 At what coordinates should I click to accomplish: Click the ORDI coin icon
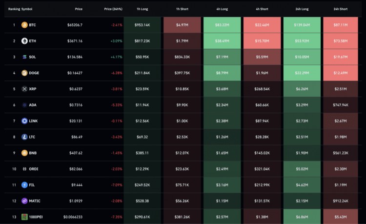(x=24, y=169)
